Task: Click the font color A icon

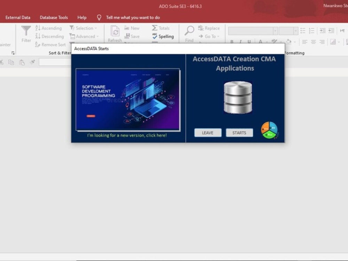Action: (x=260, y=41)
